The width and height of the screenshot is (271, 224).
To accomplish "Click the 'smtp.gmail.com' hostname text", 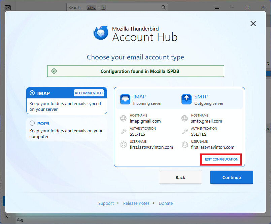I will (206, 121).
